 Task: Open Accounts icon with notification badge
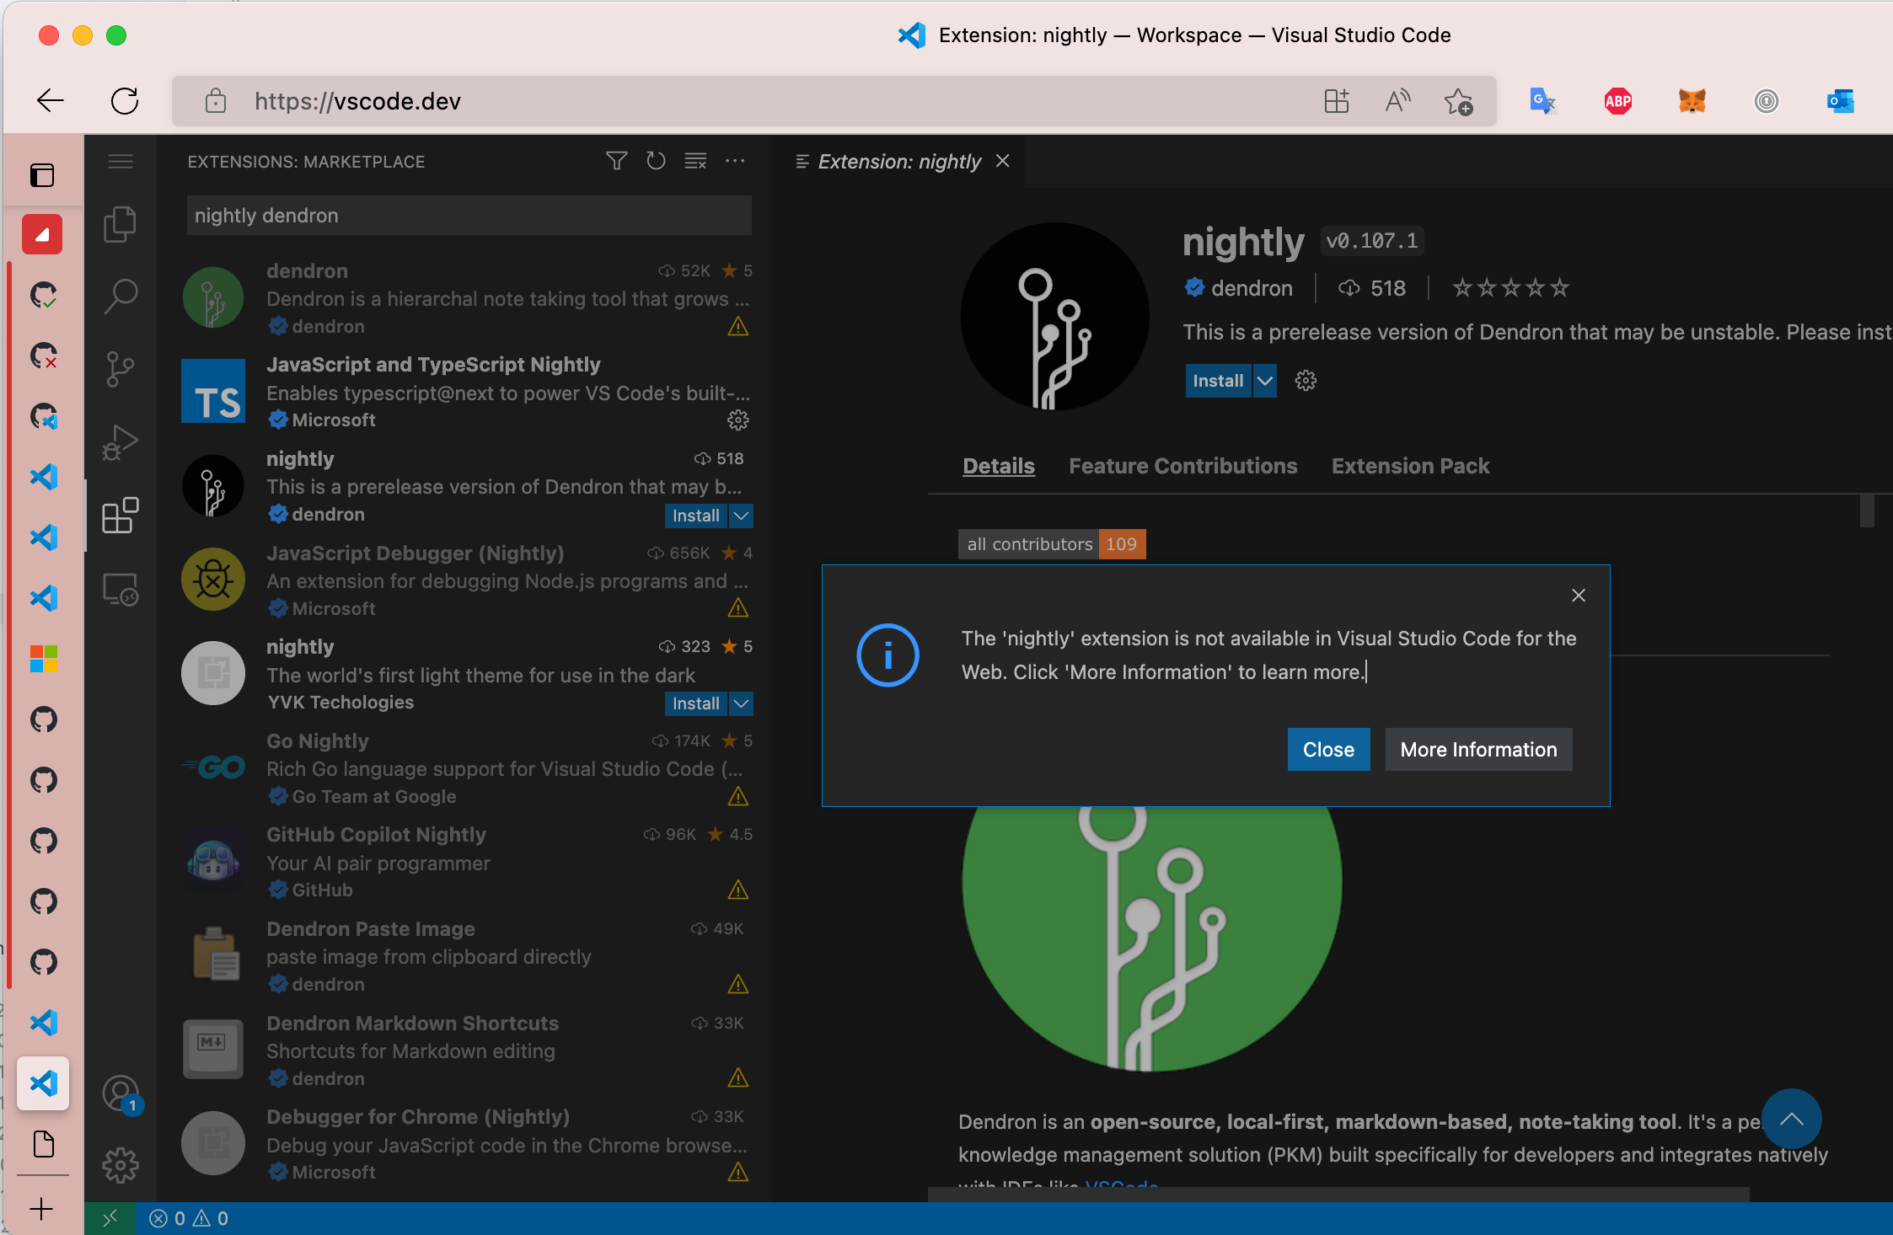[120, 1093]
